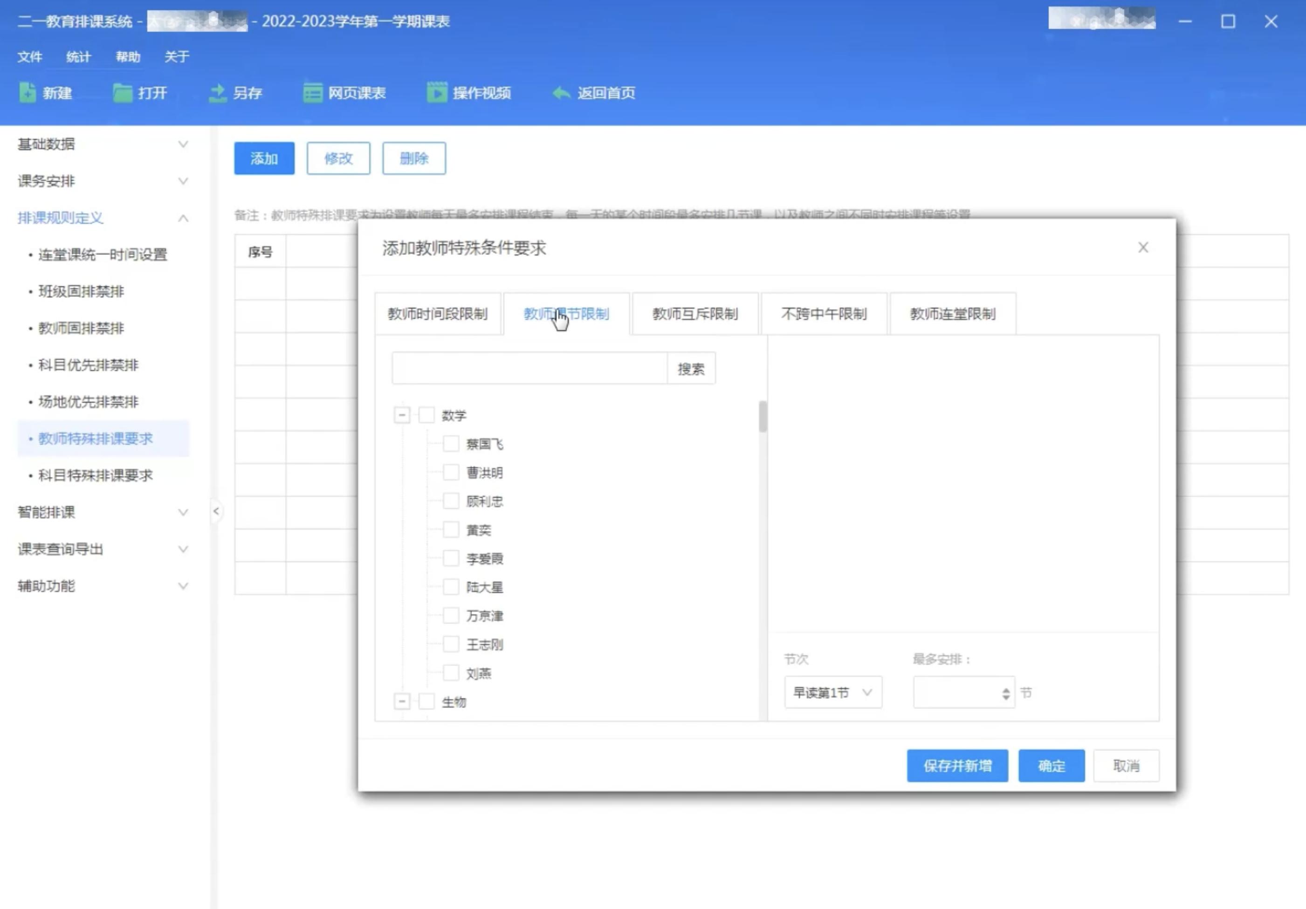1306x909 pixels.
Task: Click the 保存并新增 button
Action: [957, 765]
